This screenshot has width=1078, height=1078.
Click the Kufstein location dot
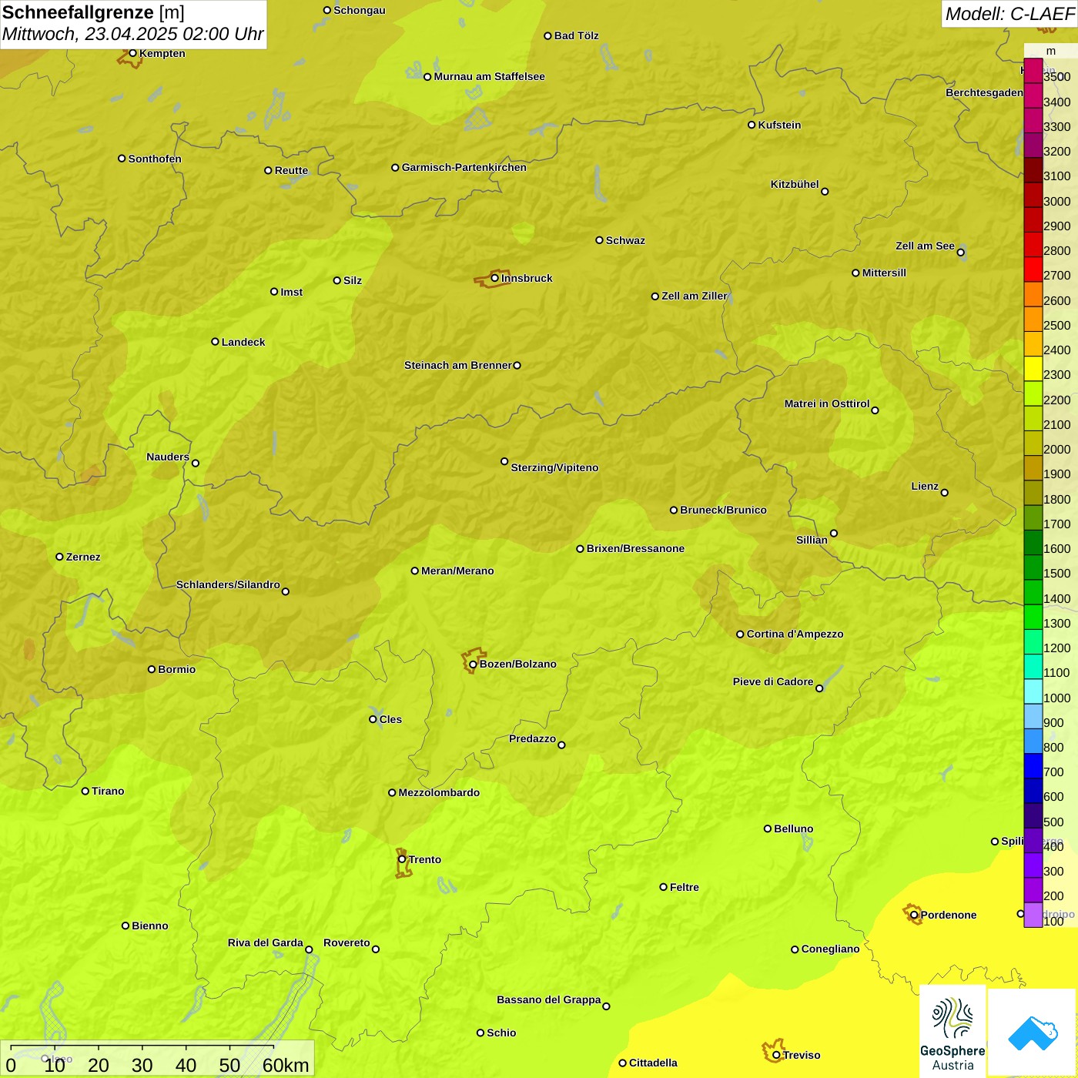(x=752, y=125)
